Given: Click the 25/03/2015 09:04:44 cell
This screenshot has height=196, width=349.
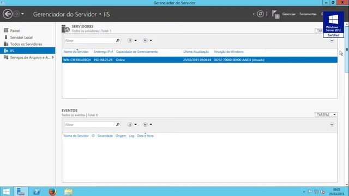Looking at the screenshot, I should (x=197, y=60).
